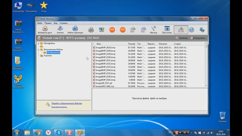The height and width of the screenshot is (136, 242).
Task: Sort the list by the Вероят... column
Action: point(152,44)
